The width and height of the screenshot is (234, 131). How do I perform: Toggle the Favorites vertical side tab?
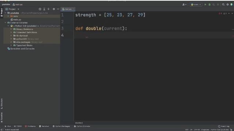1,117
